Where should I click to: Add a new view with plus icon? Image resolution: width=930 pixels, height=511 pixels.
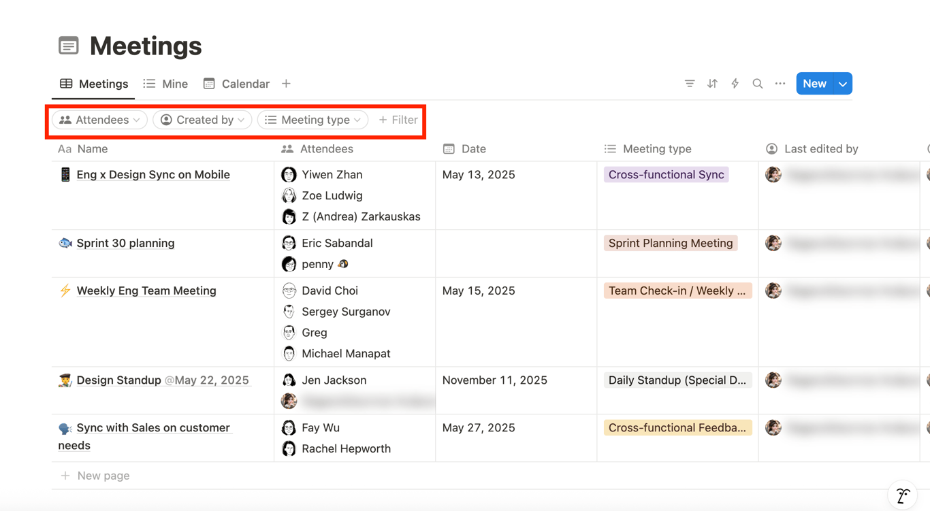click(x=286, y=84)
